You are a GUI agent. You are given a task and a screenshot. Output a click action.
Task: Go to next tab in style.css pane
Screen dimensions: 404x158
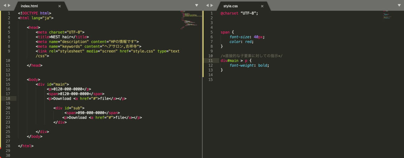tap(212, 6)
